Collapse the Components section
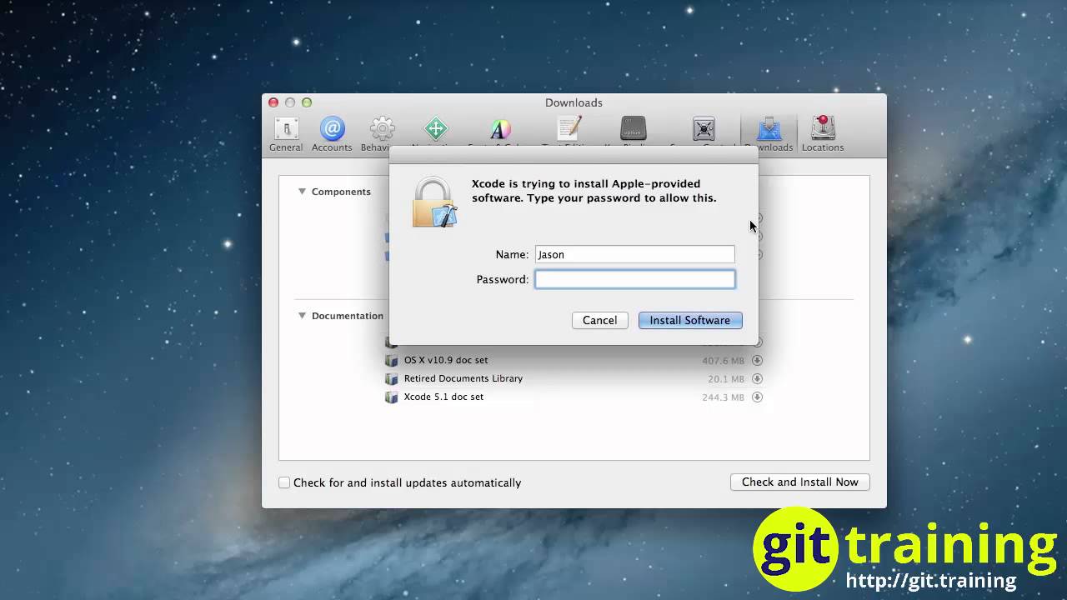This screenshot has height=600, width=1067. click(303, 192)
